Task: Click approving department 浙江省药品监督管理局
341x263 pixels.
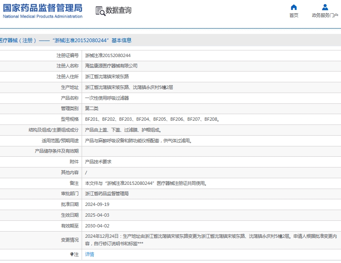Action: (107, 194)
